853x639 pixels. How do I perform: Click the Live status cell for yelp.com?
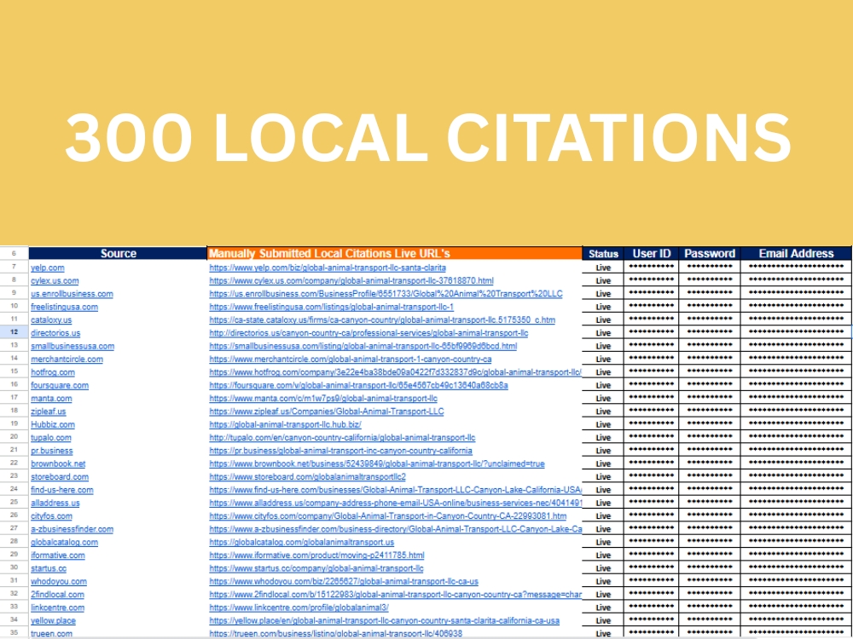click(603, 268)
